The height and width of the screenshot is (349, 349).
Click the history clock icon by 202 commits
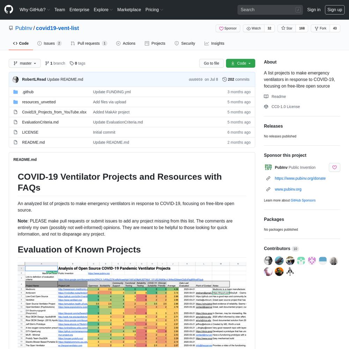224,80
